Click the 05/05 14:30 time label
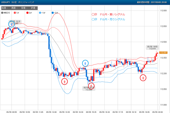Screen dimensions: 170x113 coord(78,112)
